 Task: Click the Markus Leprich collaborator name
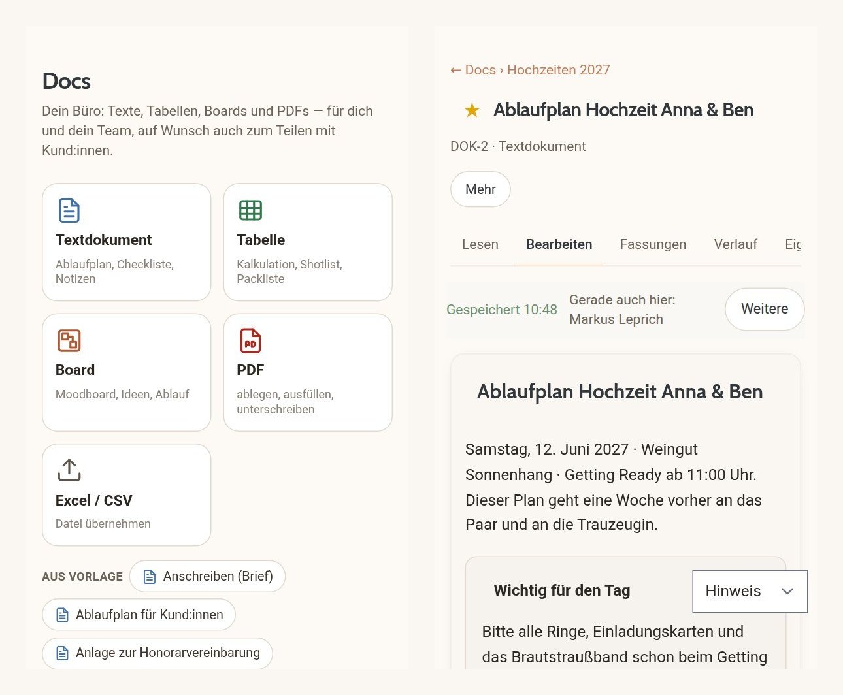[x=616, y=319]
